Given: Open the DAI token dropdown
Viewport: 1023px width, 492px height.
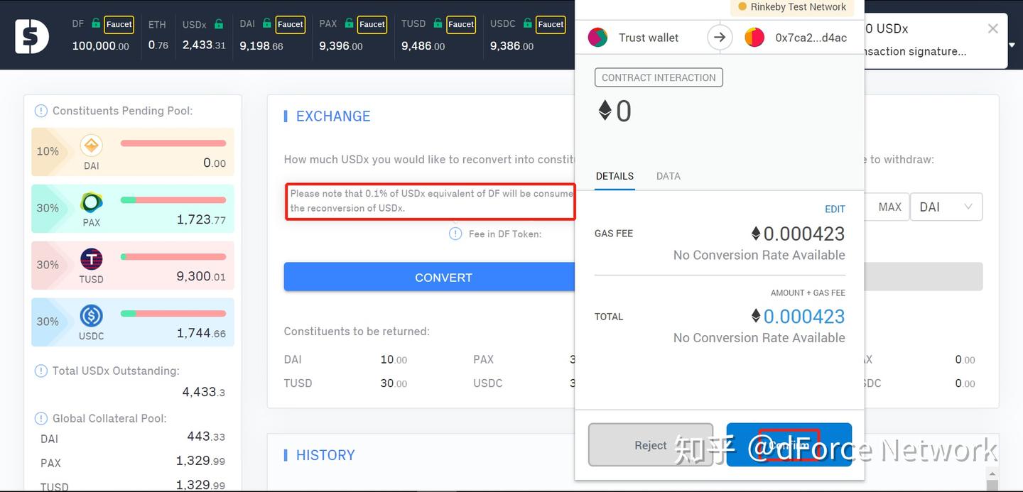Looking at the screenshot, I should (946, 207).
